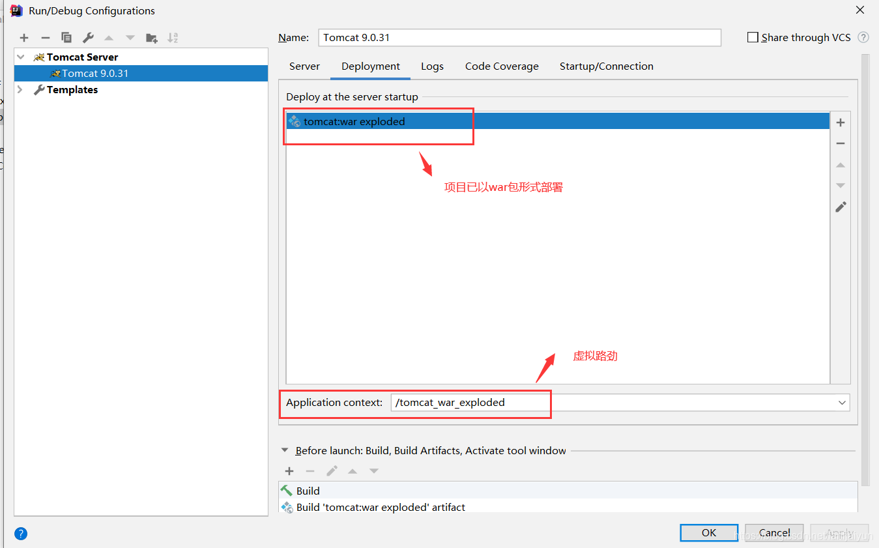Image resolution: width=879 pixels, height=548 pixels.
Task: Select tomcat:war exploded deployment item
Action: tap(558, 121)
